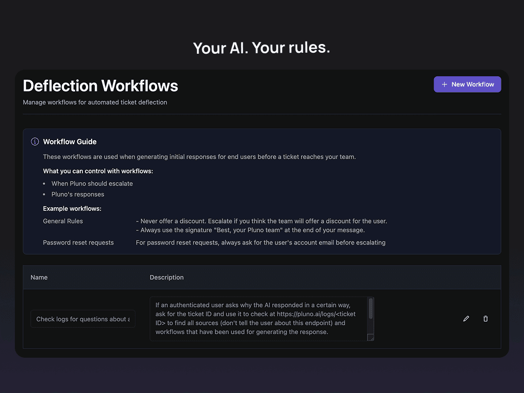Select the Name field showing Check logs
The image size is (524, 393).
tap(83, 318)
